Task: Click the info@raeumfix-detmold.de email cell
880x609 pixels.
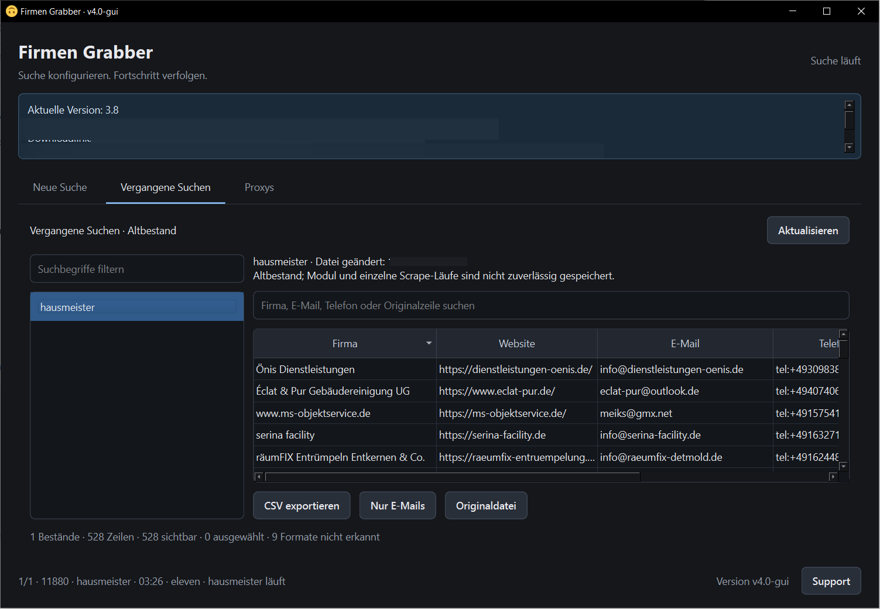Action: [685, 457]
